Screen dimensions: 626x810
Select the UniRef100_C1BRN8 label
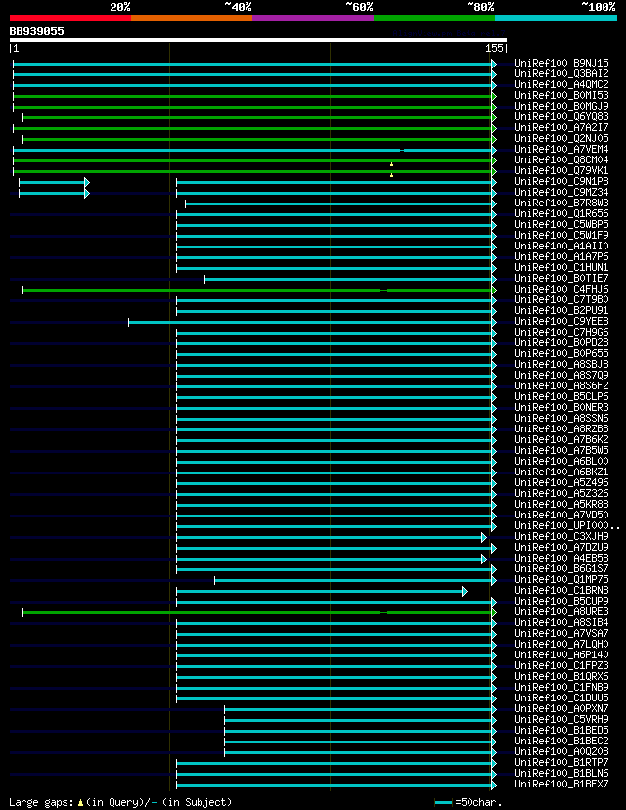561,590
